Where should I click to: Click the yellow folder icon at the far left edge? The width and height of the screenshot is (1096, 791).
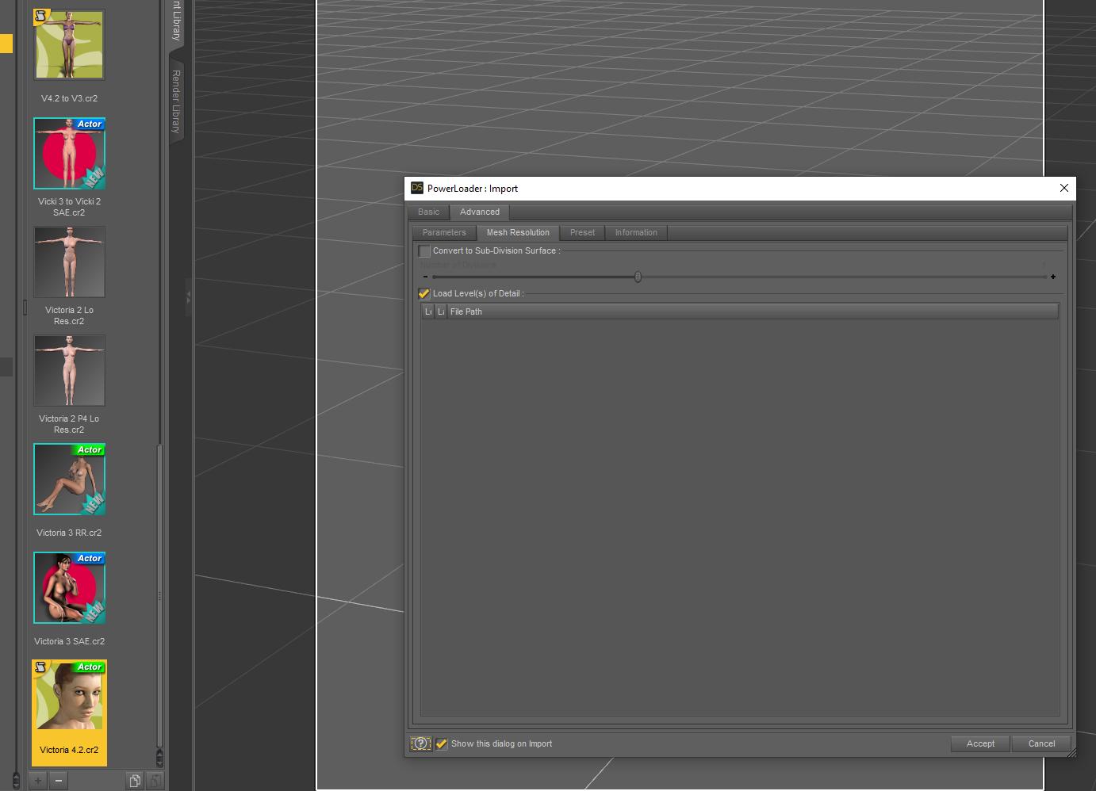(6, 44)
